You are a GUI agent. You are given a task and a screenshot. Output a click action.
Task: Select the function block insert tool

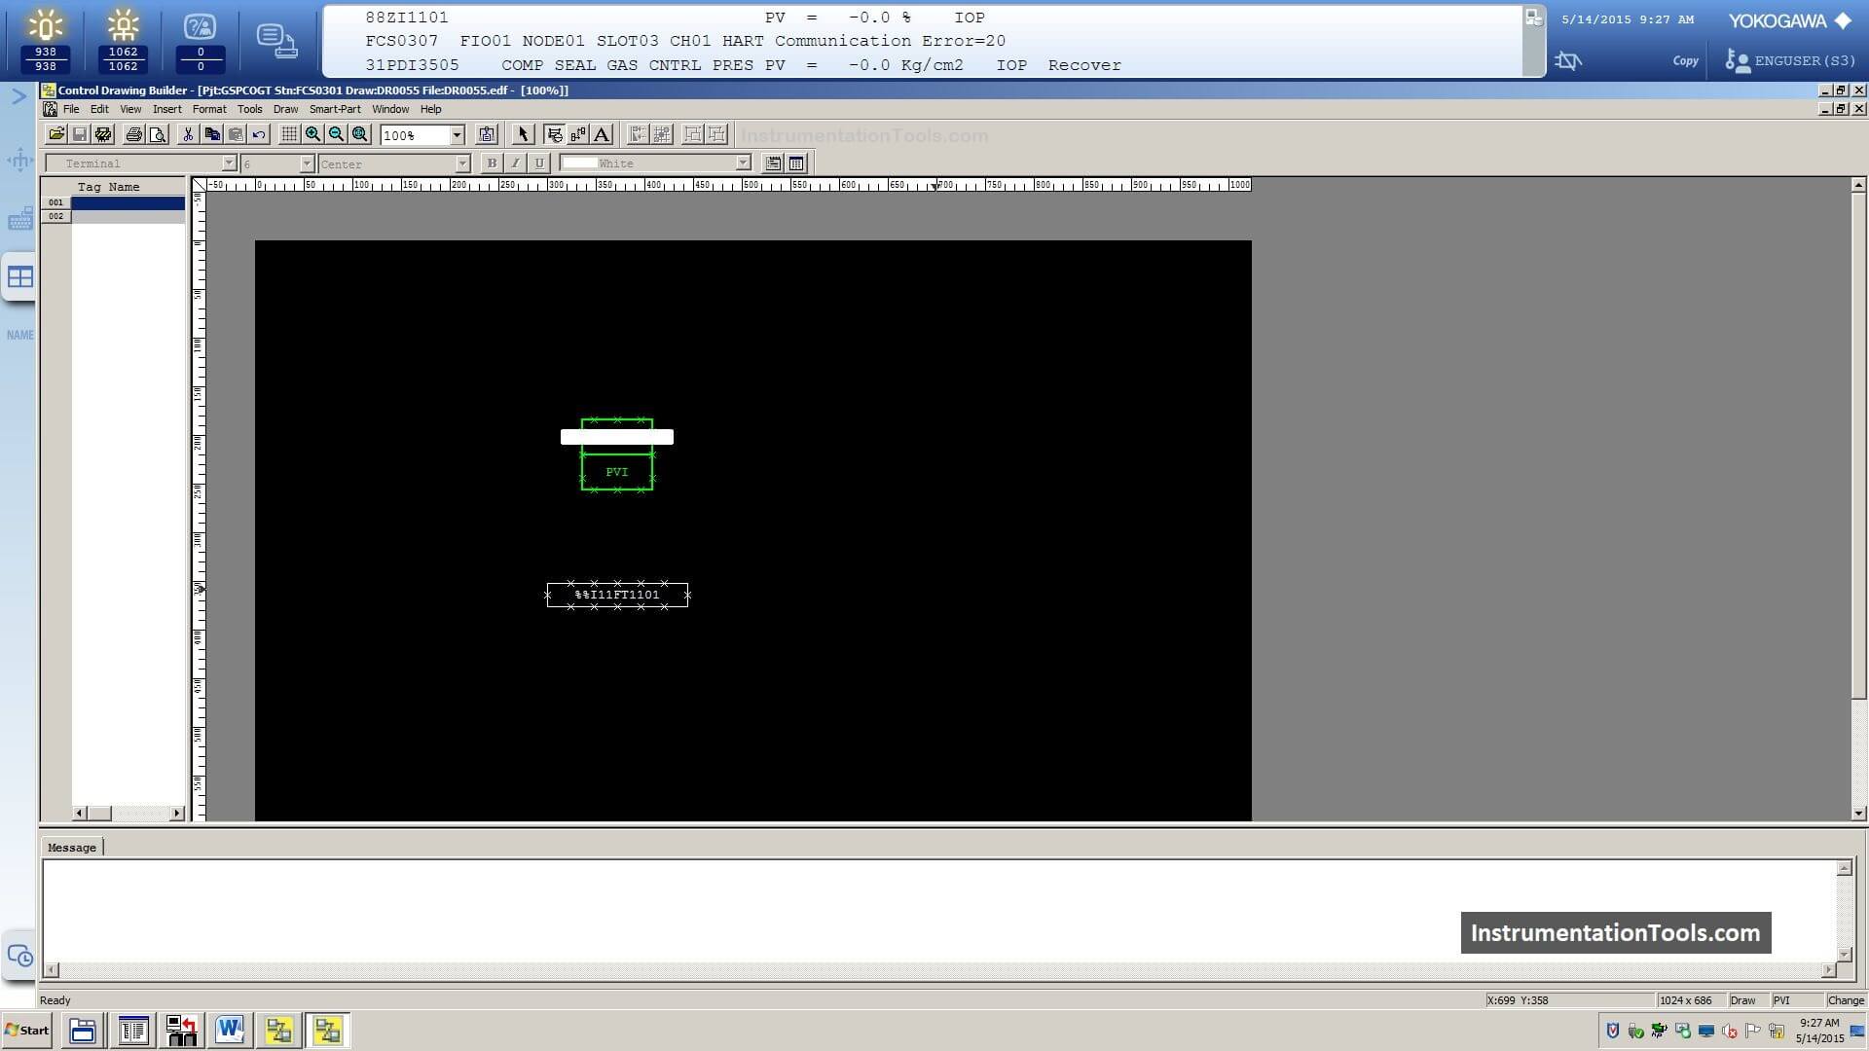[555, 135]
